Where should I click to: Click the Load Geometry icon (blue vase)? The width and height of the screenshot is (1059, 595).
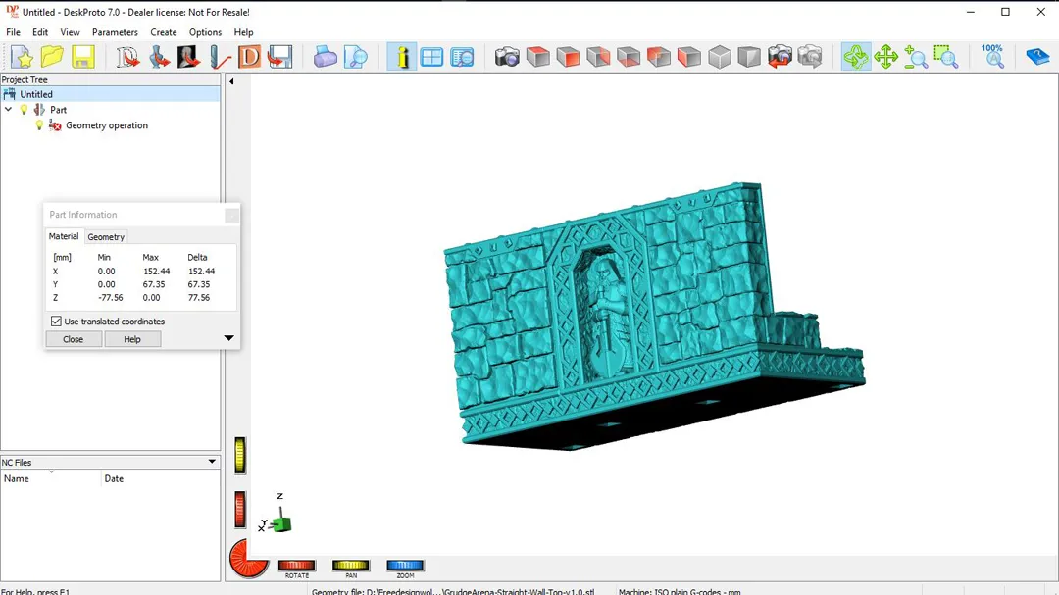(159, 58)
